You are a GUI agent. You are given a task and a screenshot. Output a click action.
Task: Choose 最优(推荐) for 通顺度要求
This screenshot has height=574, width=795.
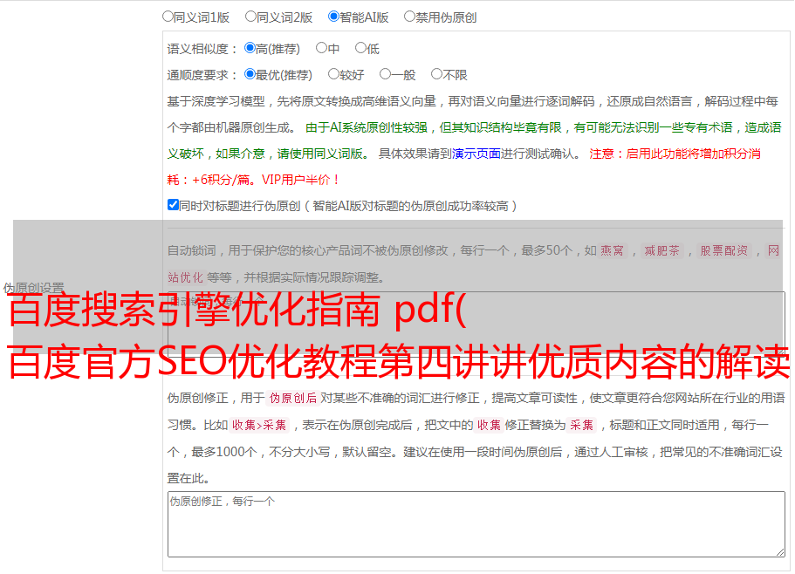(250, 74)
